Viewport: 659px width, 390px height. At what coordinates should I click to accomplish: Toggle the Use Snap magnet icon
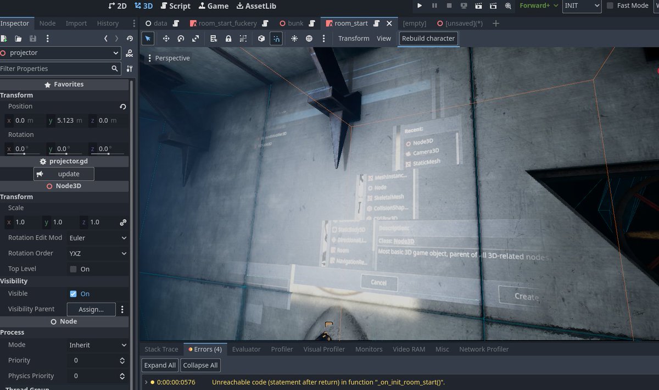tap(276, 38)
